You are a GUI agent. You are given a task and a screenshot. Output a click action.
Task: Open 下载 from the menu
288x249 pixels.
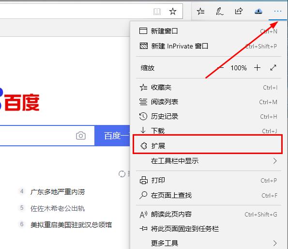tap(209, 131)
